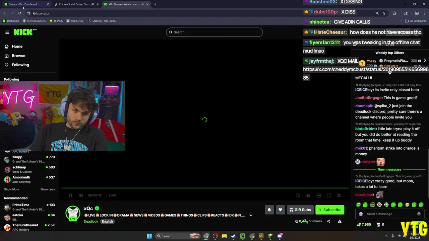Follow xQc with the heart button
The width and height of the screenshot is (429, 241).
(x=280, y=210)
